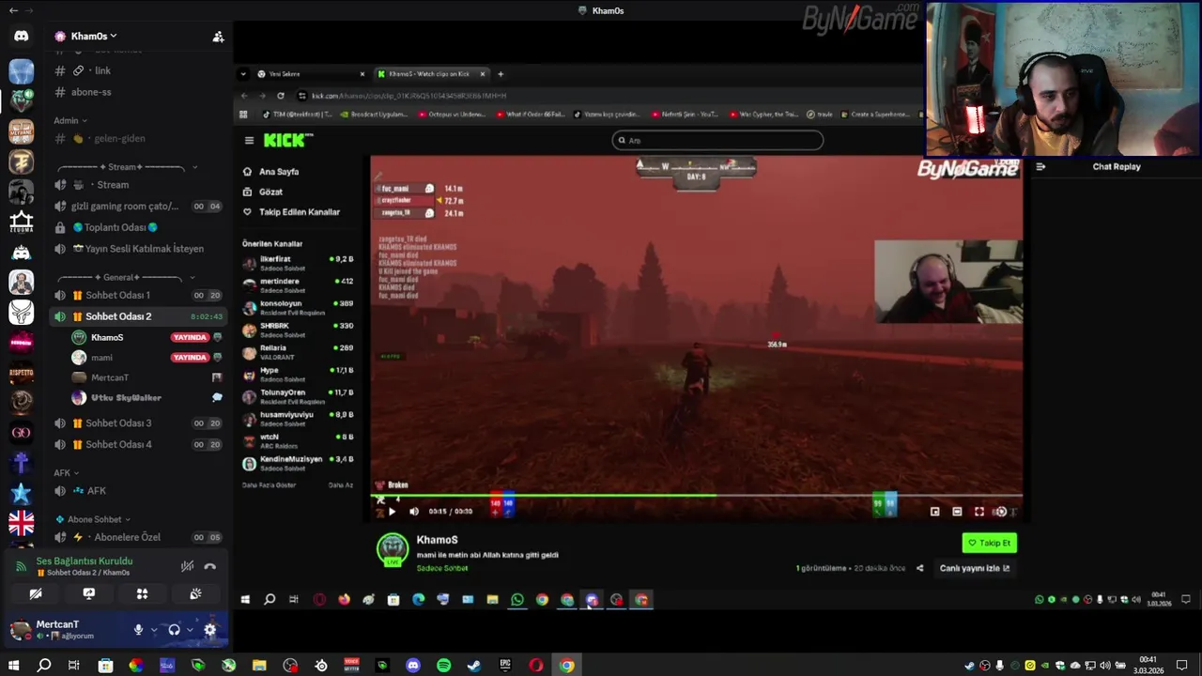Click the Kick search field
This screenshot has height=676, width=1202.
(x=717, y=140)
